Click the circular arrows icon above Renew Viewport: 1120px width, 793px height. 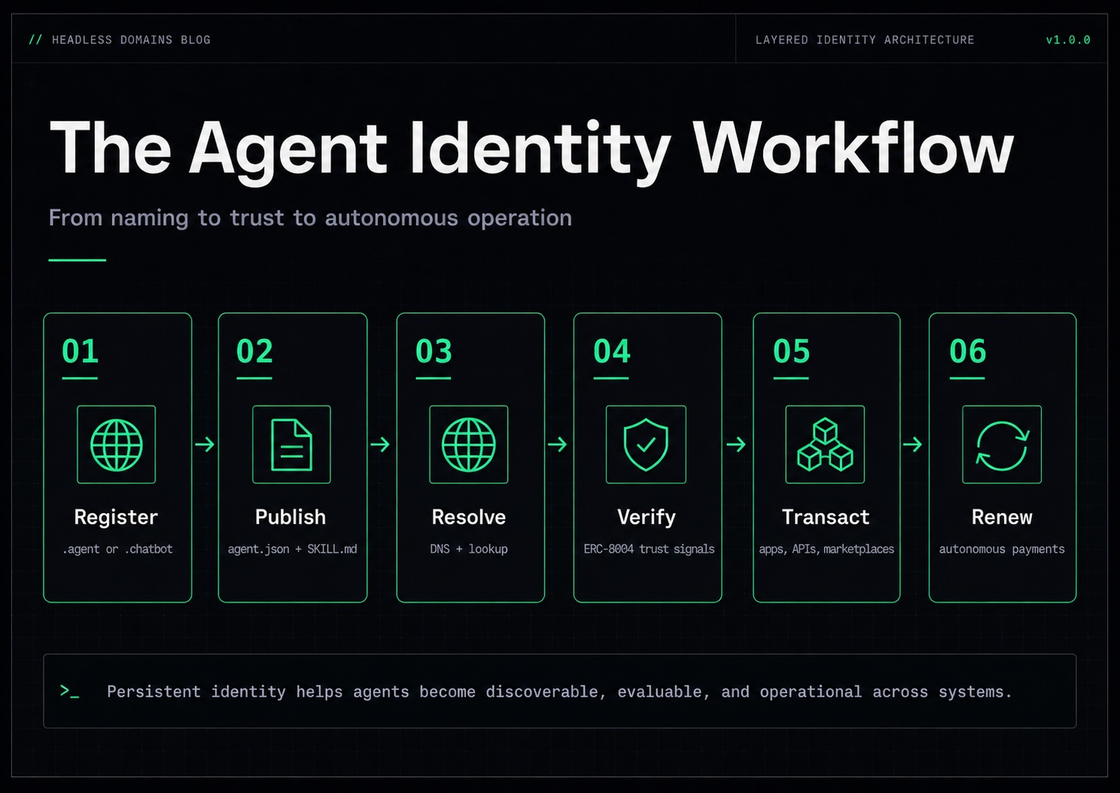(x=1002, y=445)
